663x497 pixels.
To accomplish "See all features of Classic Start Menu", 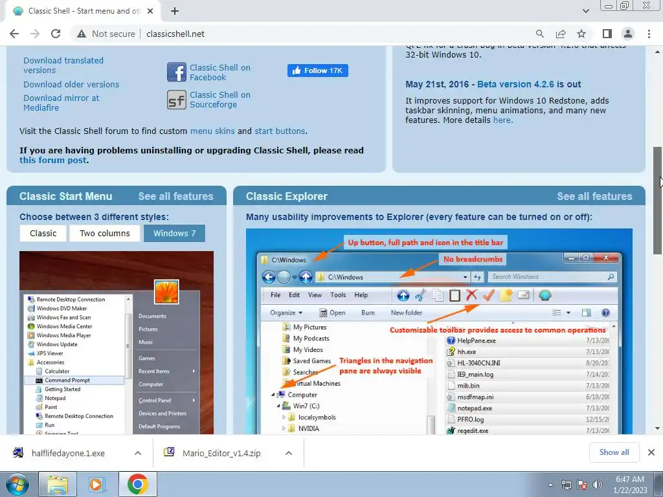I will [175, 196].
